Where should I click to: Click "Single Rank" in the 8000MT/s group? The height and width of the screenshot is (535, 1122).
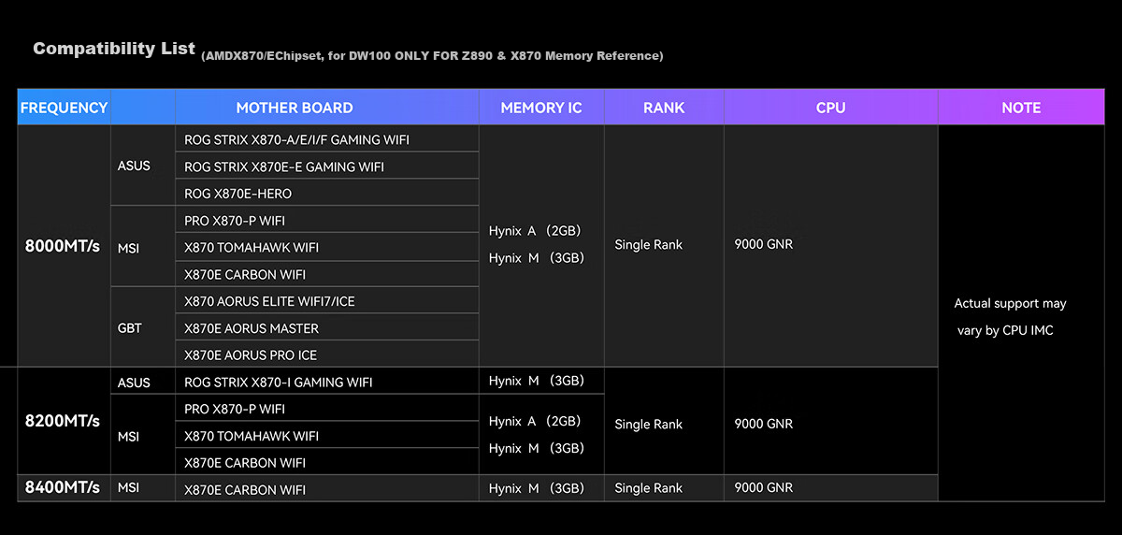pos(649,245)
